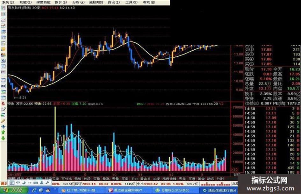This screenshot has height=194, width=301.
Task: Select the 30度 indicator tab
Action: (x=156, y=179)
